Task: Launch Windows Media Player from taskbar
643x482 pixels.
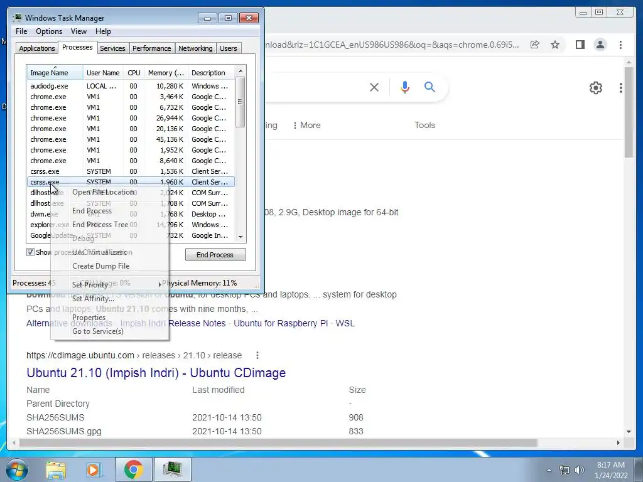Action: pyautogui.click(x=94, y=469)
